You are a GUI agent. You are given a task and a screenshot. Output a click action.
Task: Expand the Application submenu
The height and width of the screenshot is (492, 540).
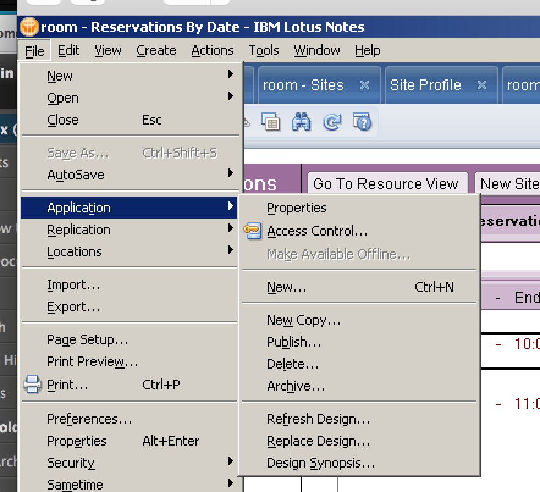coord(129,208)
